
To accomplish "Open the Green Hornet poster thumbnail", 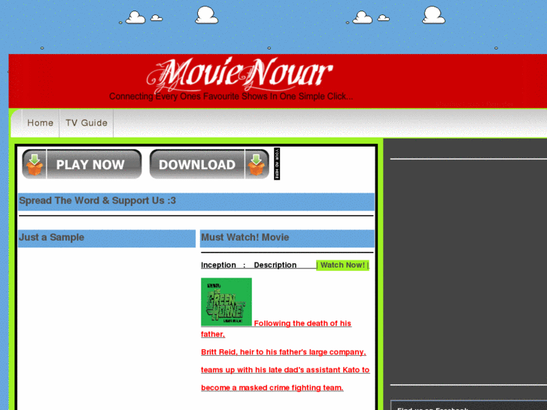I will point(226,302).
